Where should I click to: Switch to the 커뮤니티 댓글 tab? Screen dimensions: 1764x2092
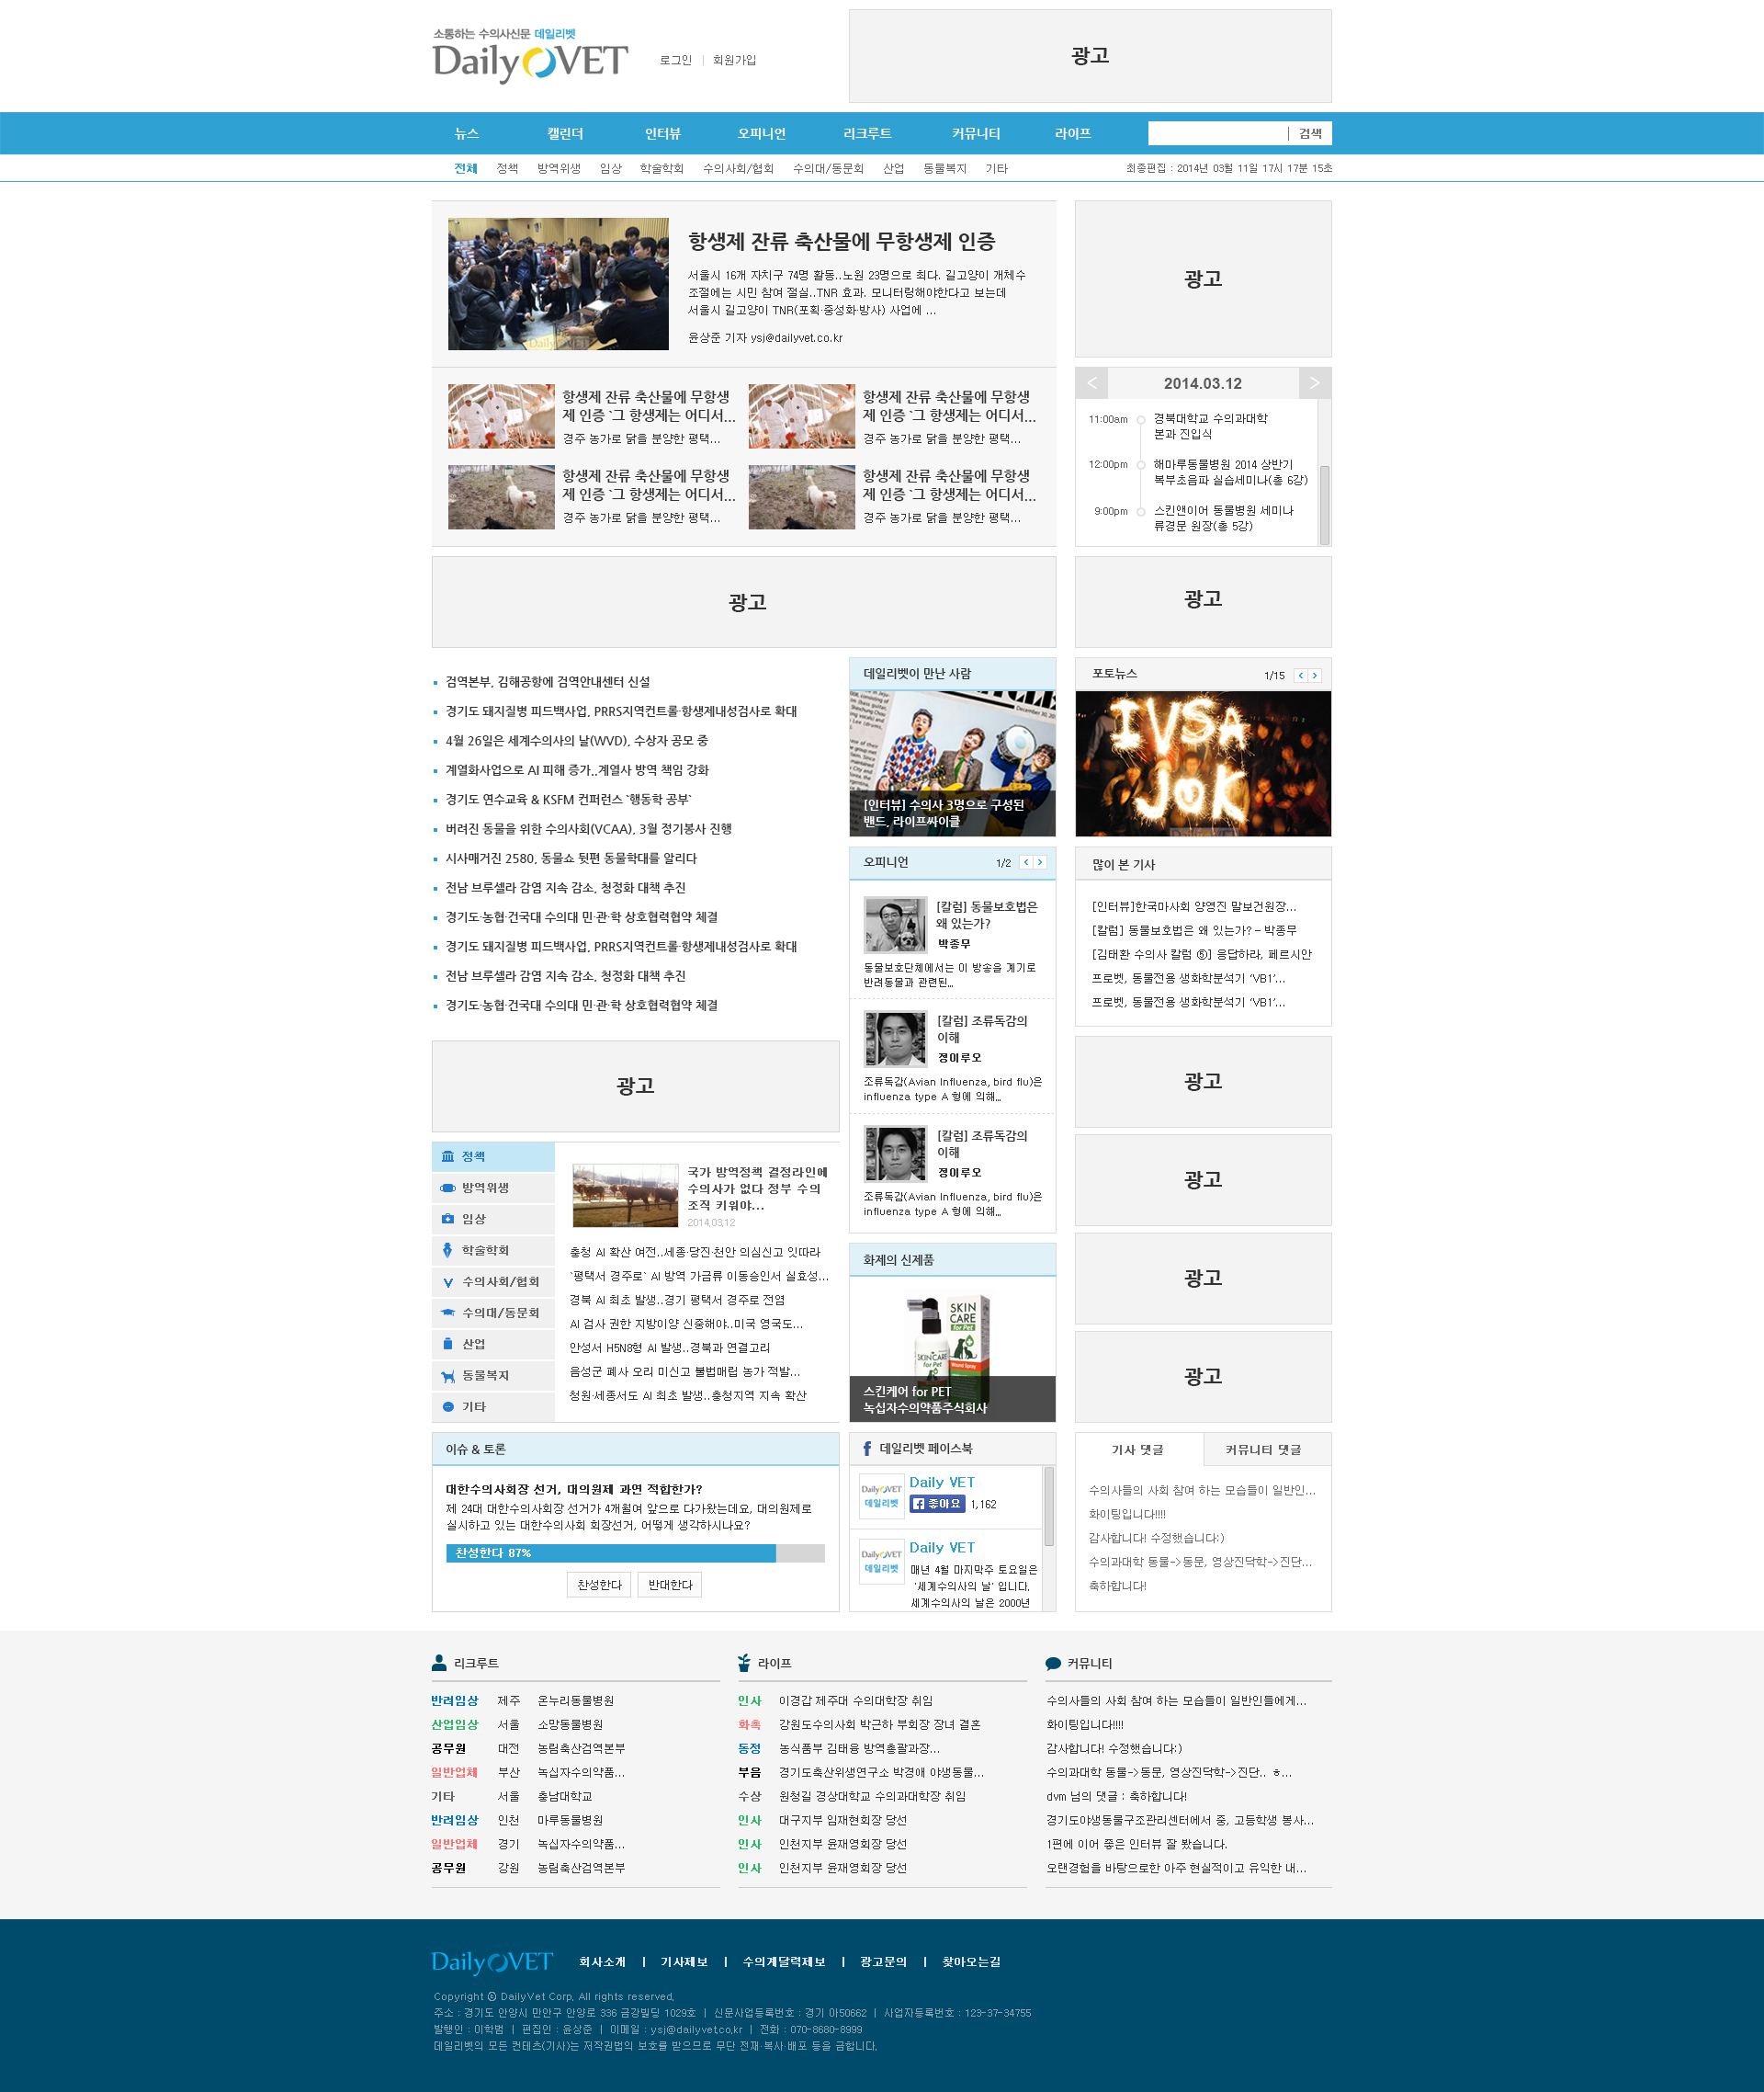tap(1263, 1450)
